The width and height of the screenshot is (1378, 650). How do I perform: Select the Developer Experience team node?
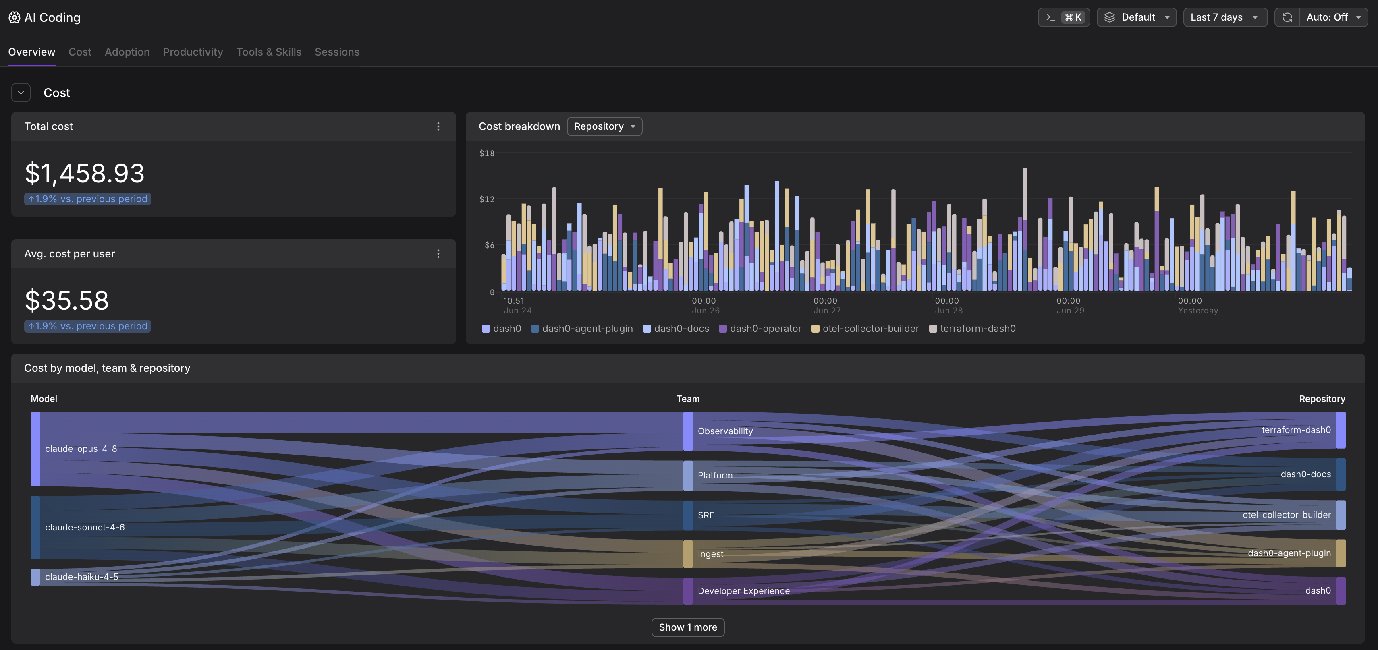pos(688,591)
